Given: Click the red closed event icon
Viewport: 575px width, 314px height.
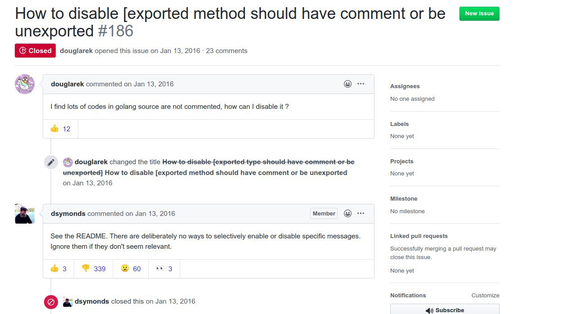Looking at the screenshot, I should click(x=51, y=302).
